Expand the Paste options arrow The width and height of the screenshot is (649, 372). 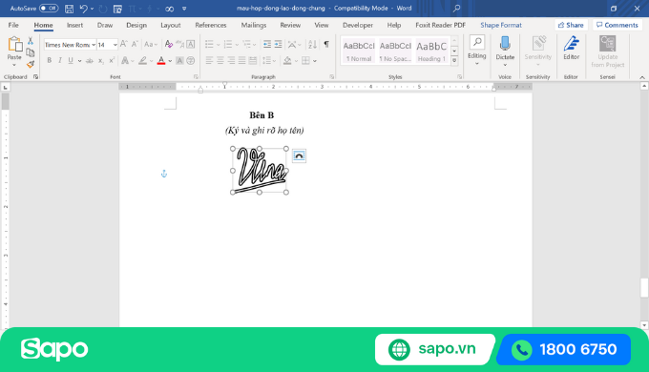pyautogui.click(x=14, y=65)
